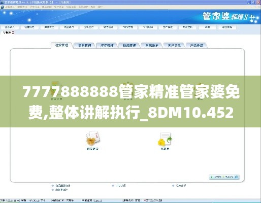Select the 客户关怀 tab

[174, 45]
